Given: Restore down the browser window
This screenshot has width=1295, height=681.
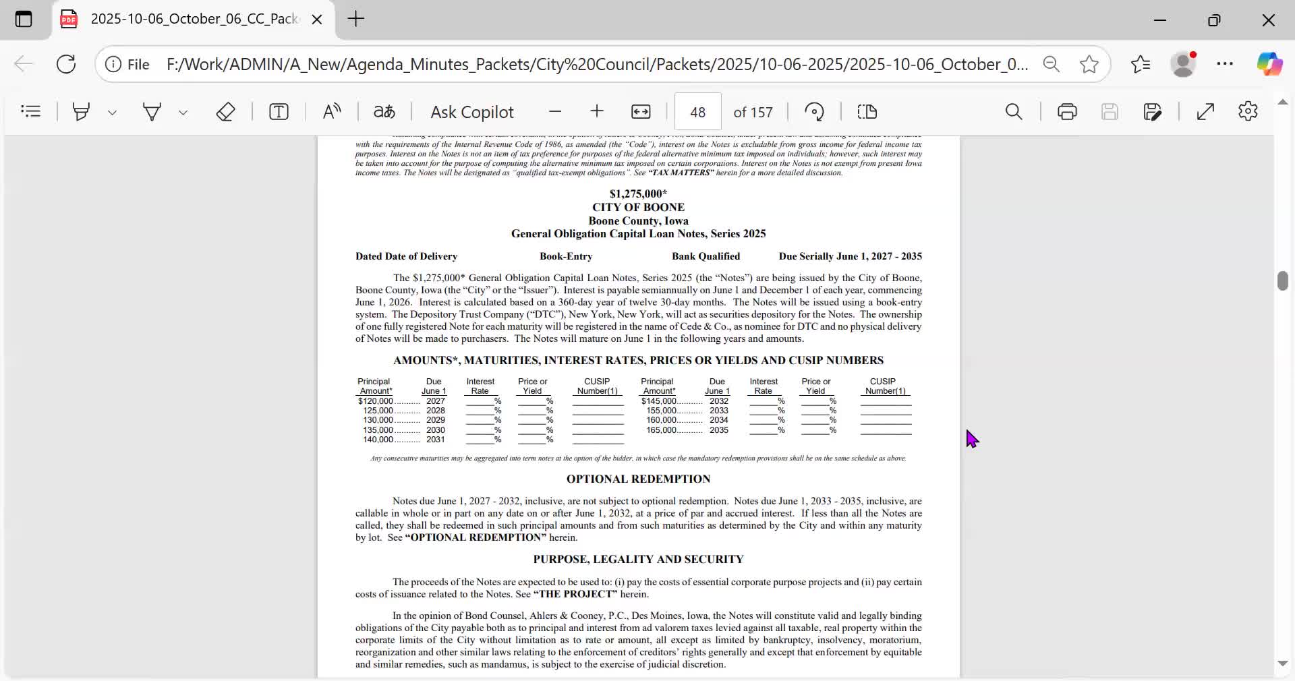Looking at the screenshot, I should 1214,20.
